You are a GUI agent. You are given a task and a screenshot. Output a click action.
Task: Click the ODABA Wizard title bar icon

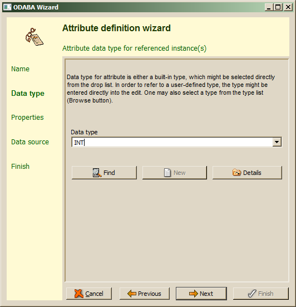7,7
